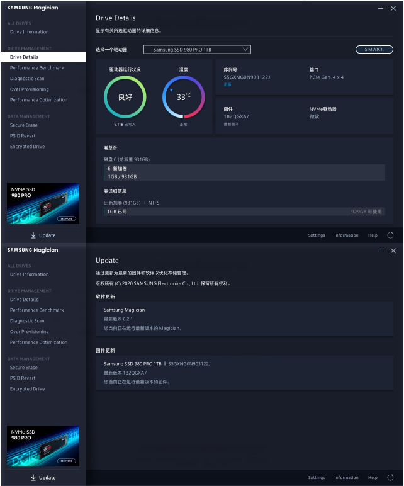Viewport: 404px width, 486px height.
Task: Open Performance Optimization in the Update window
Action: tap(38, 342)
